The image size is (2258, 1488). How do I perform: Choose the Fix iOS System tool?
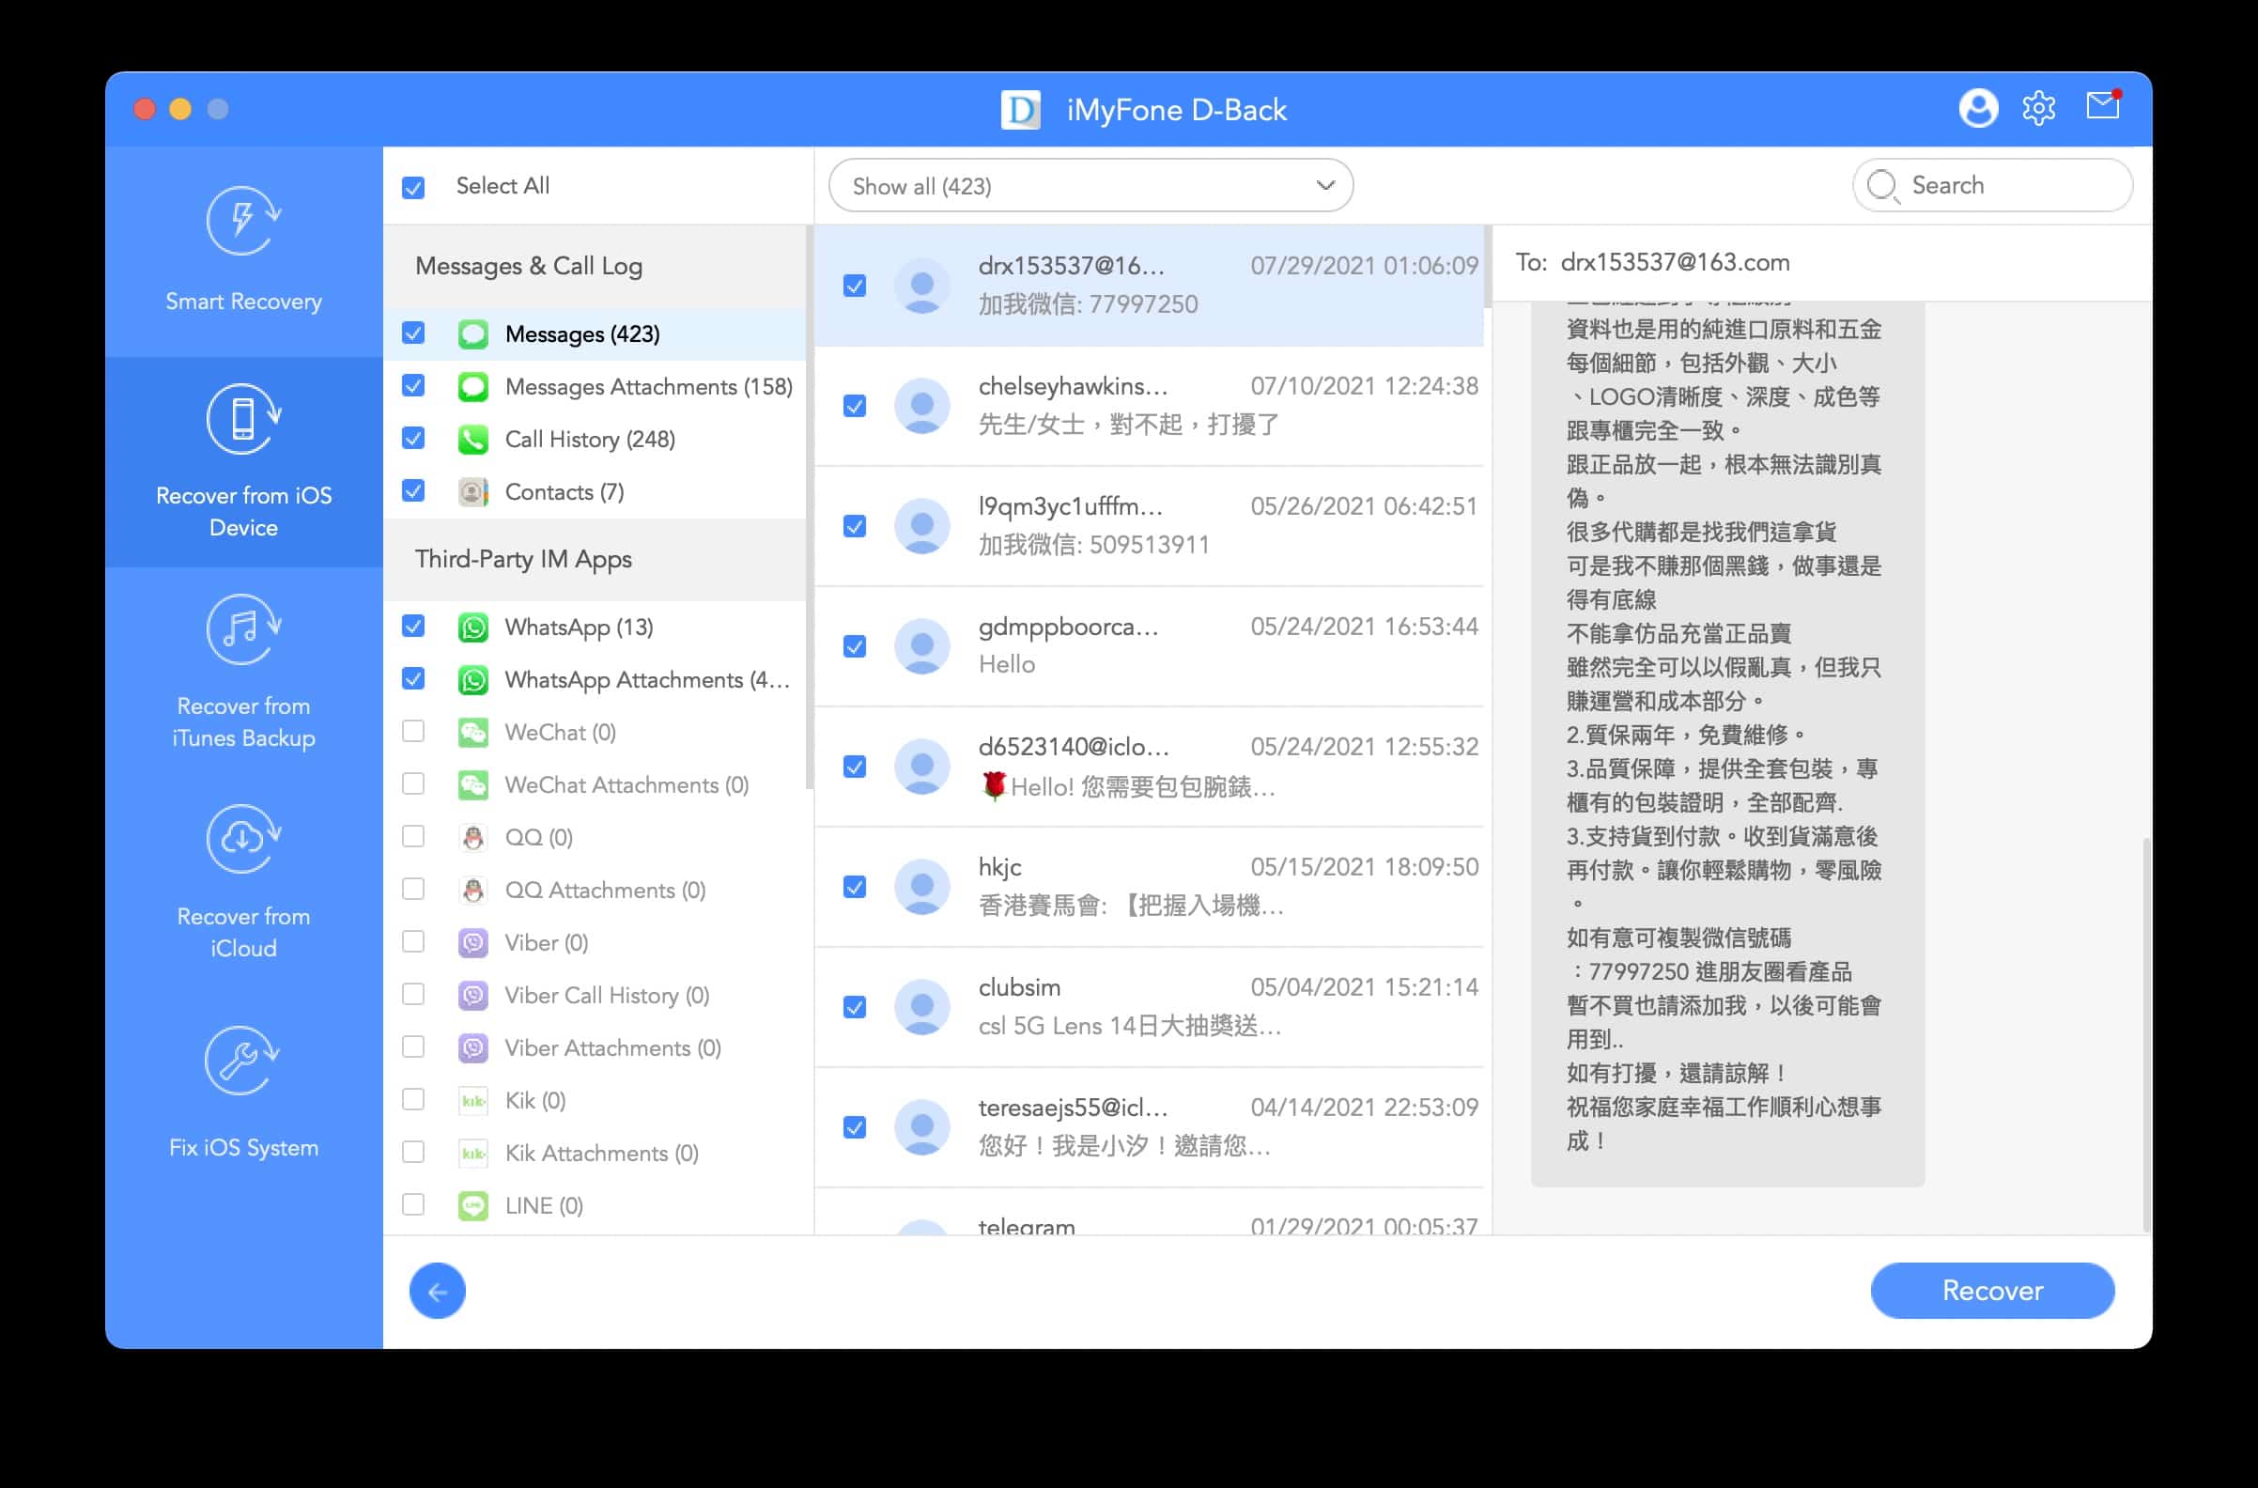pyautogui.click(x=243, y=1093)
